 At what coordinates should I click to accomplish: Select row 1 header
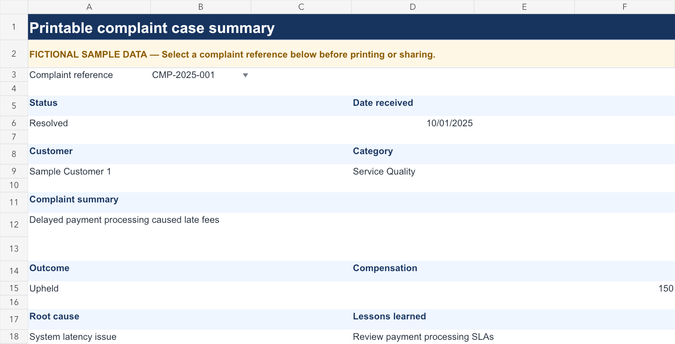(14, 27)
